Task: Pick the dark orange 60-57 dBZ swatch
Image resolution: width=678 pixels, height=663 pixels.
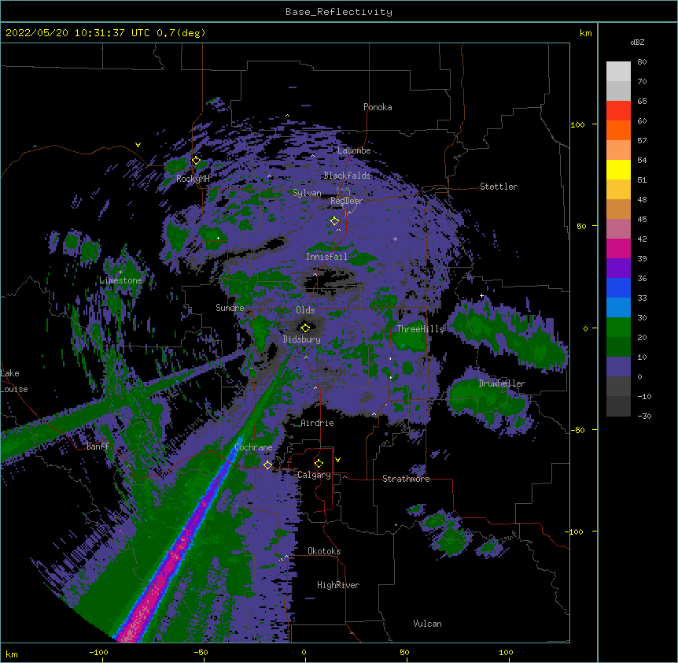Action: pyautogui.click(x=618, y=130)
